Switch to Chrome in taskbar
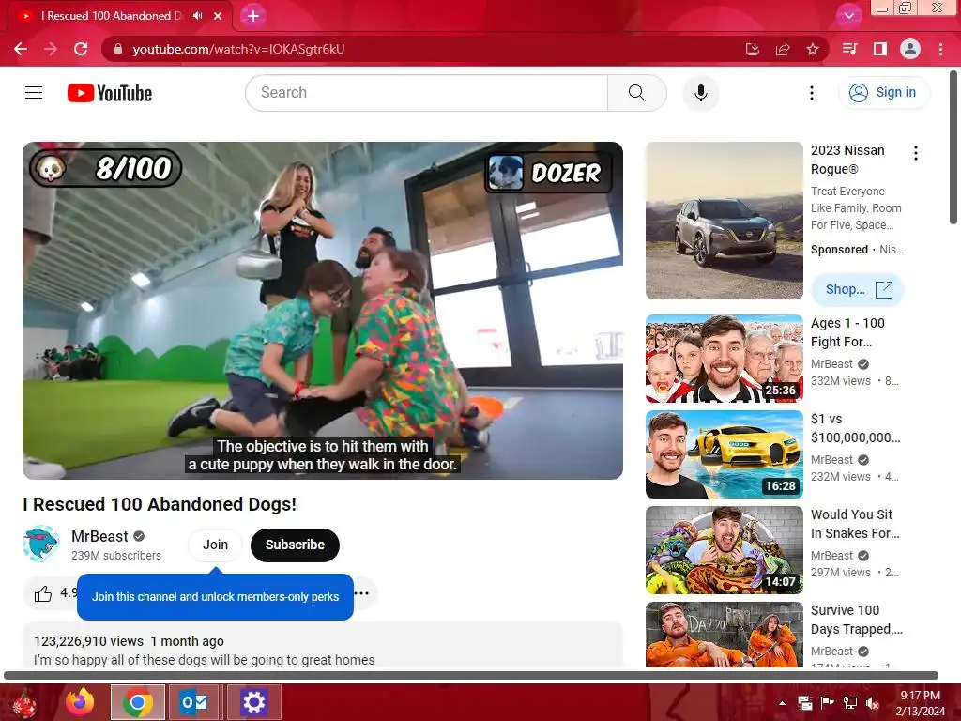The image size is (961, 721). pos(138,702)
